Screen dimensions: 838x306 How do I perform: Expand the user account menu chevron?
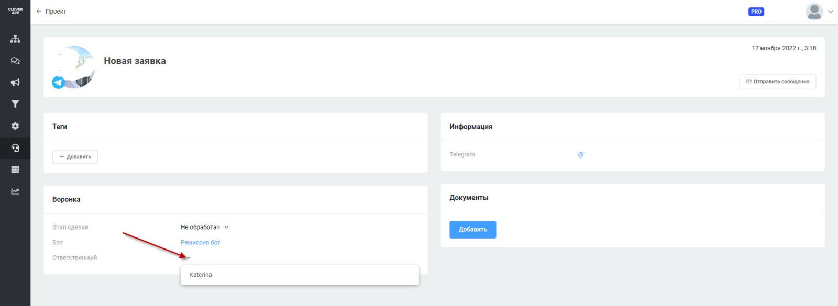(x=830, y=12)
